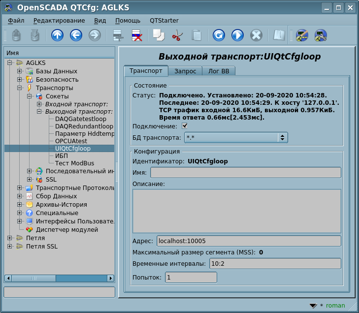Click the tree horizontal scrollbar handle
This screenshot has height=313, width=359.
click(34, 278)
